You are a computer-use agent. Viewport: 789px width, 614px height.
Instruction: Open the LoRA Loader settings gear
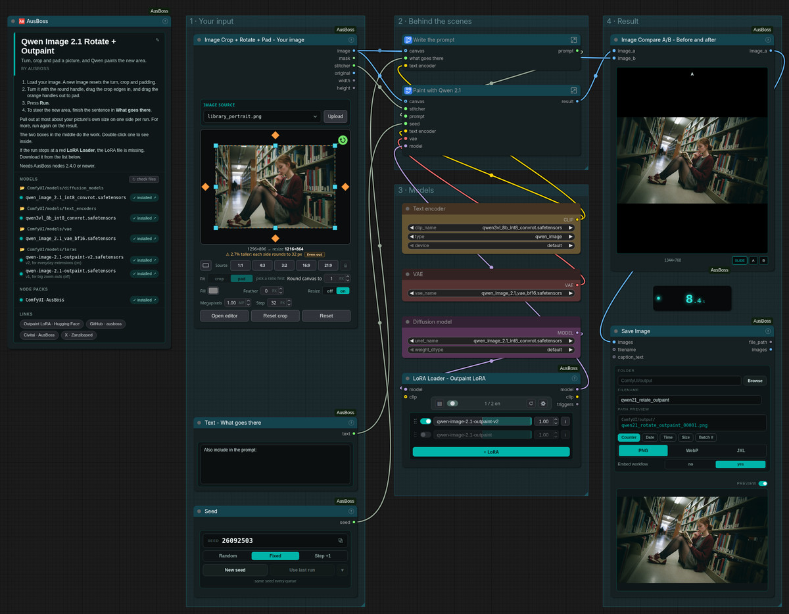(x=543, y=403)
